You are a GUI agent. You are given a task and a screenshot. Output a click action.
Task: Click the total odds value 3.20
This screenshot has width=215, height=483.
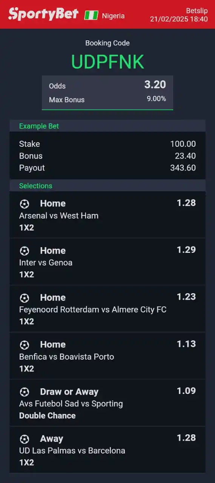pyautogui.click(x=155, y=85)
